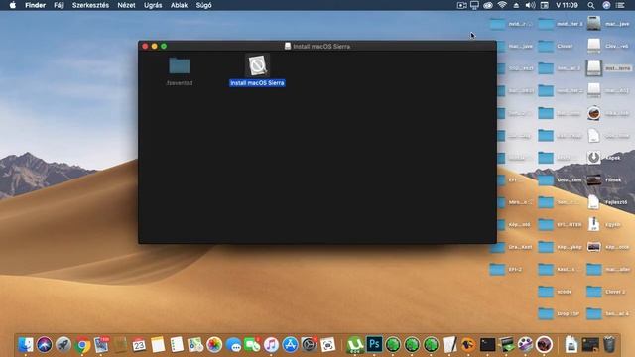
Task: Open the Trash in the dock
Action: tap(609, 345)
